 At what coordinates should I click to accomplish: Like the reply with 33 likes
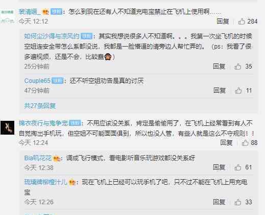coord(238,202)
